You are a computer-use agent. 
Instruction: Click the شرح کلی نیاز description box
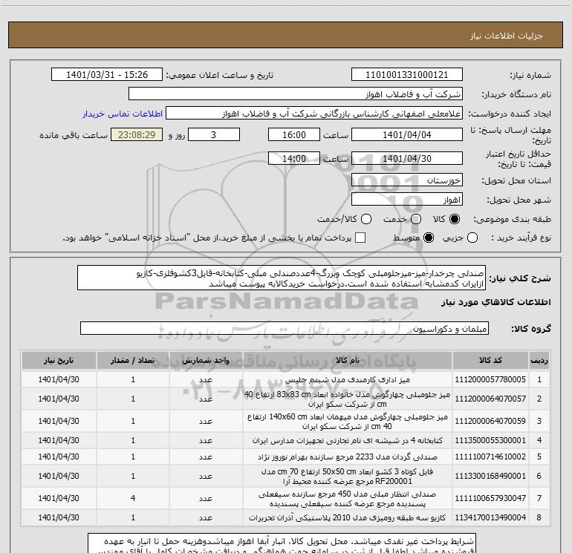point(282,278)
